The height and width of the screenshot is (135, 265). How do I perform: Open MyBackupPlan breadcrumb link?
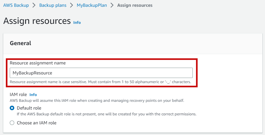(x=92, y=5)
